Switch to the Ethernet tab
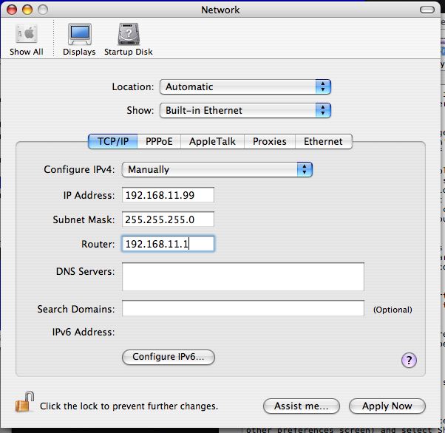 click(324, 141)
